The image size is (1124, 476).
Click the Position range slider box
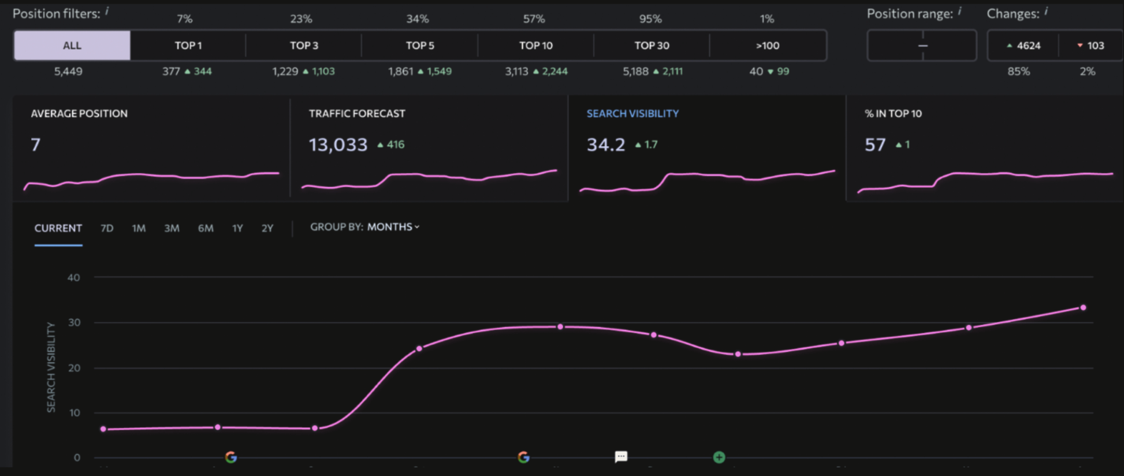922,46
